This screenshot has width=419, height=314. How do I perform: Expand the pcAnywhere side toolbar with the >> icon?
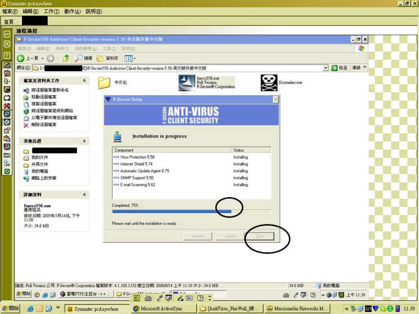pyautogui.click(x=7, y=34)
